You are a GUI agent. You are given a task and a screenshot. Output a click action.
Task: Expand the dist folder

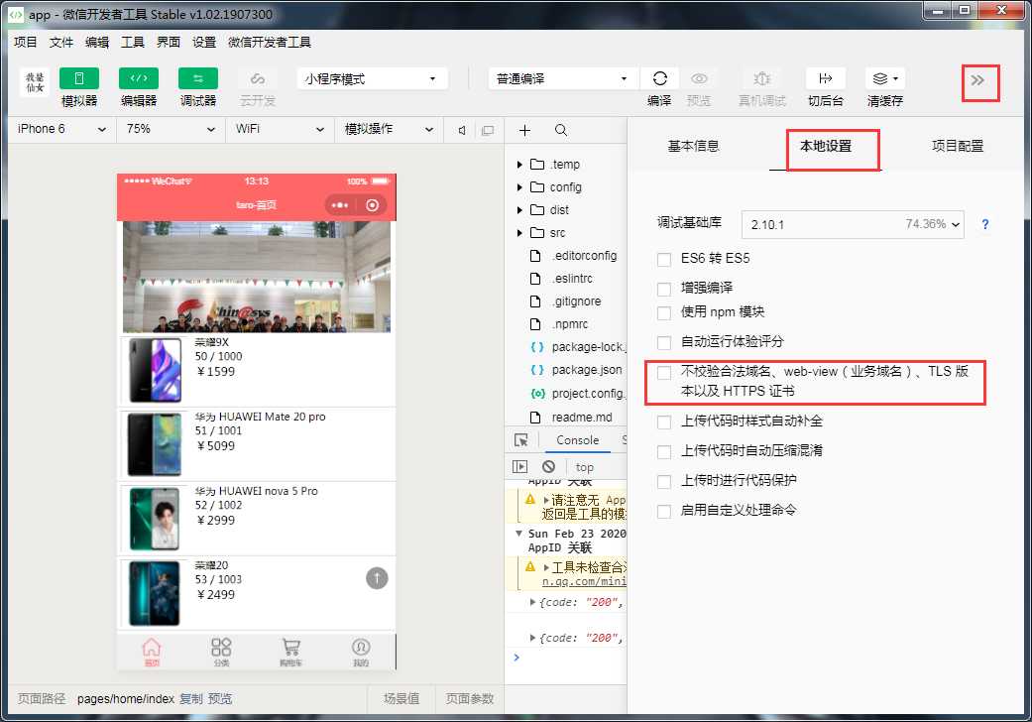tap(519, 210)
